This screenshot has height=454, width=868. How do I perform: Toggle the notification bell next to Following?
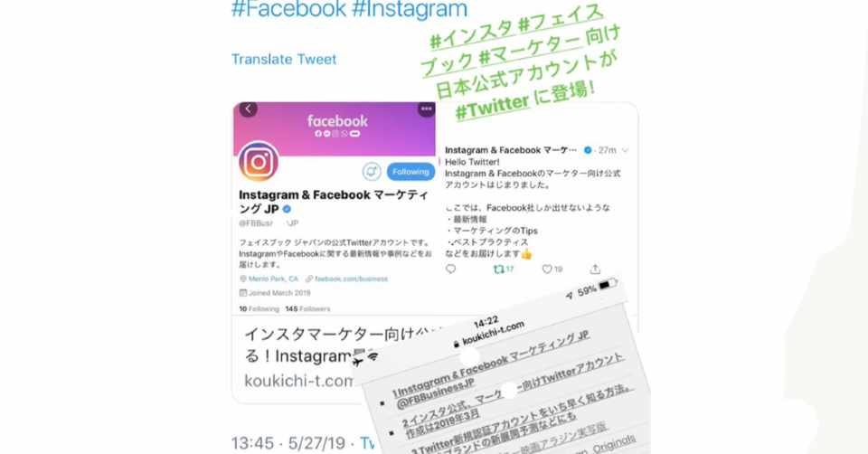(x=372, y=172)
